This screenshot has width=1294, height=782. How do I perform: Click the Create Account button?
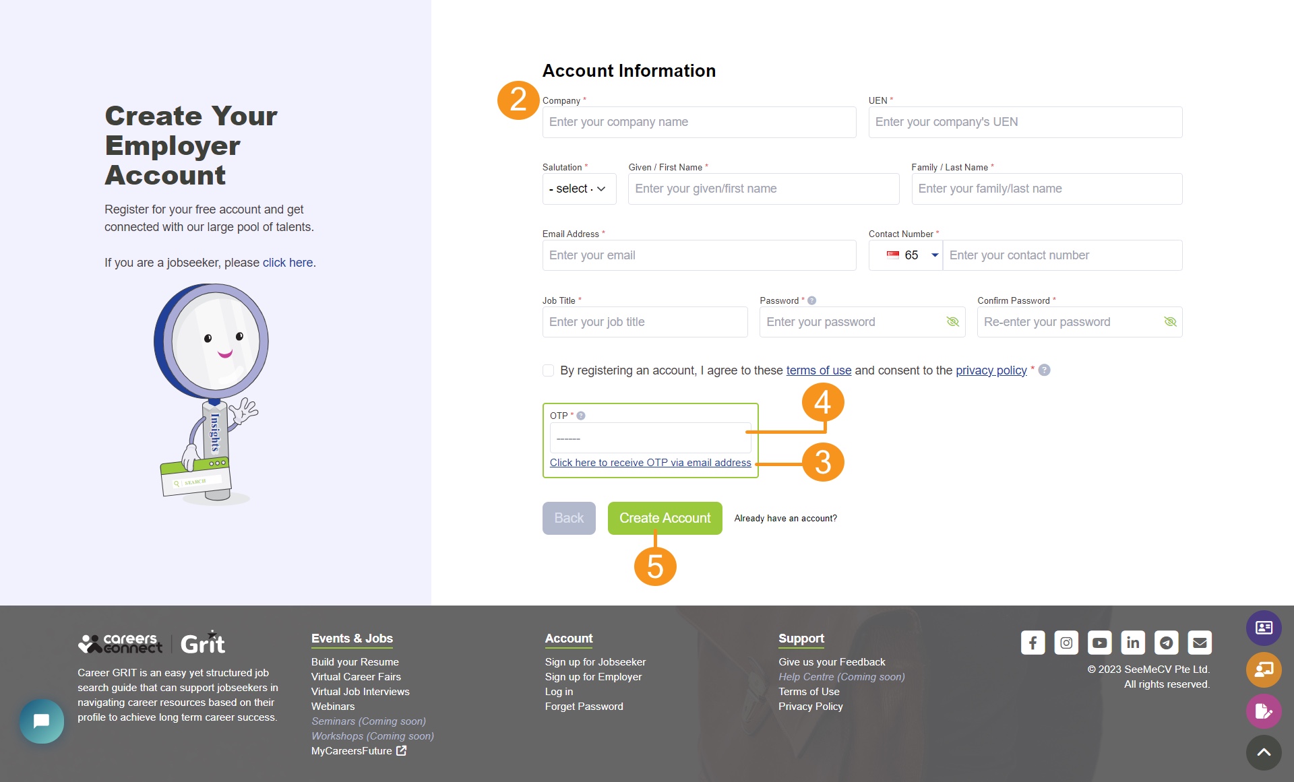coord(664,518)
